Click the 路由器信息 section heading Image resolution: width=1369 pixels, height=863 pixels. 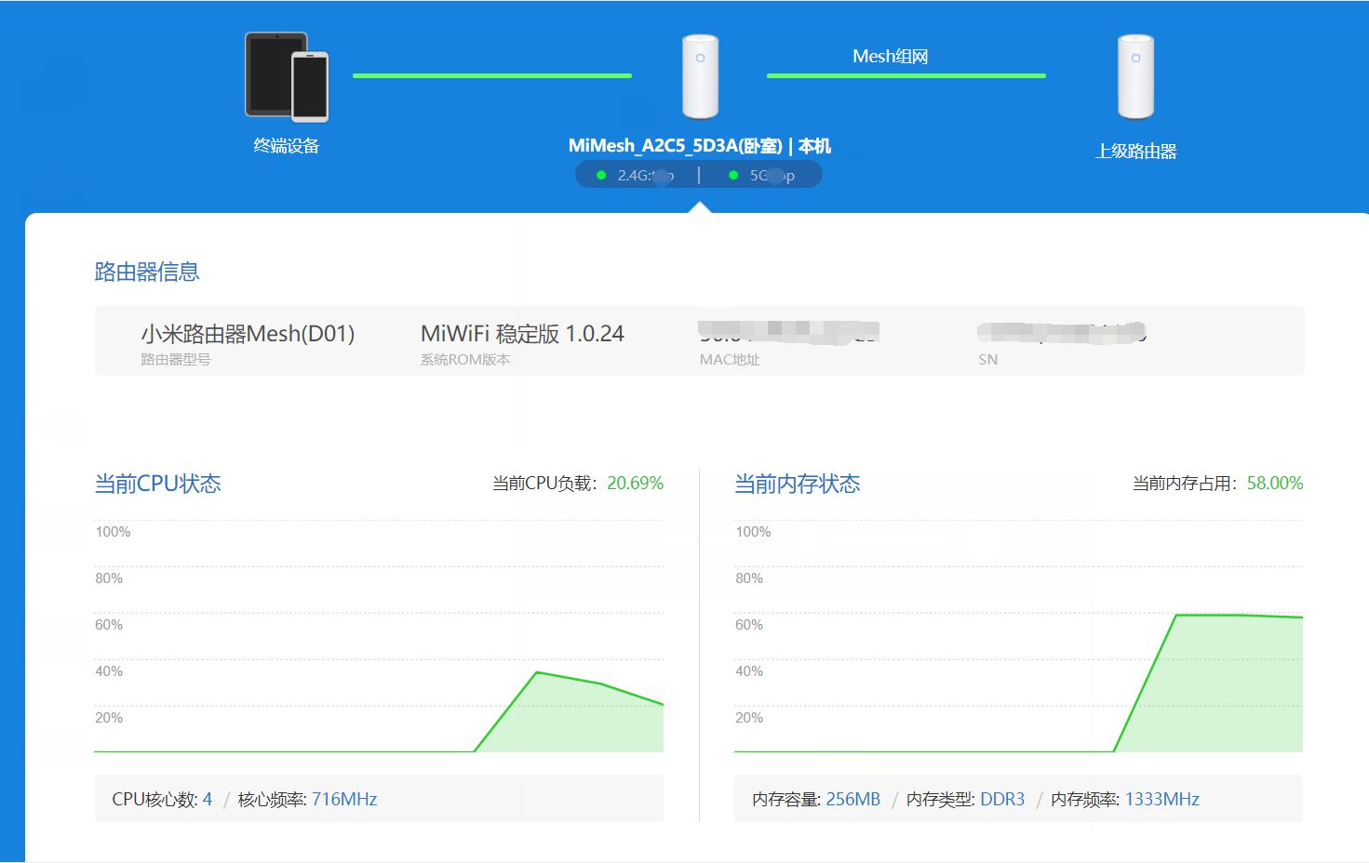pos(147,272)
